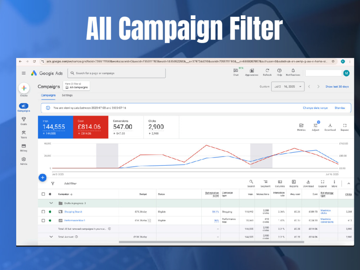Click Show last 30 days link
360x270 pixels.
(337, 86)
